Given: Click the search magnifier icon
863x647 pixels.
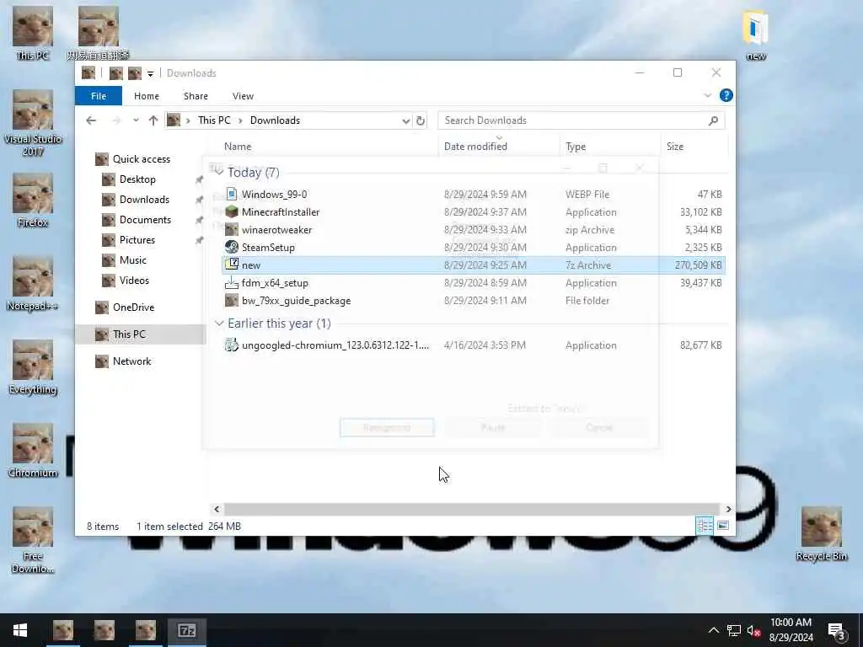Looking at the screenshot, I should pos(713,120).
